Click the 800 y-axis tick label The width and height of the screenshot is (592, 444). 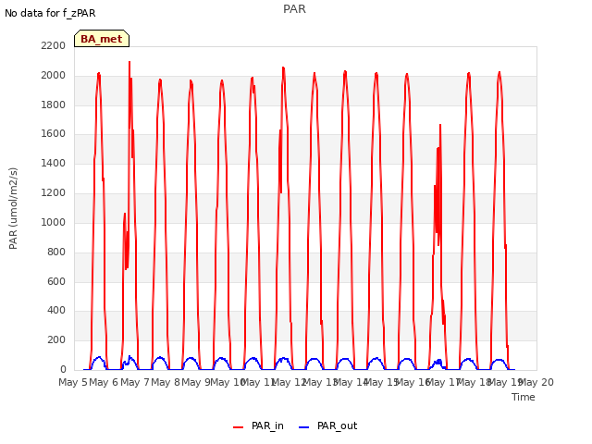click(x=56, y=252)
